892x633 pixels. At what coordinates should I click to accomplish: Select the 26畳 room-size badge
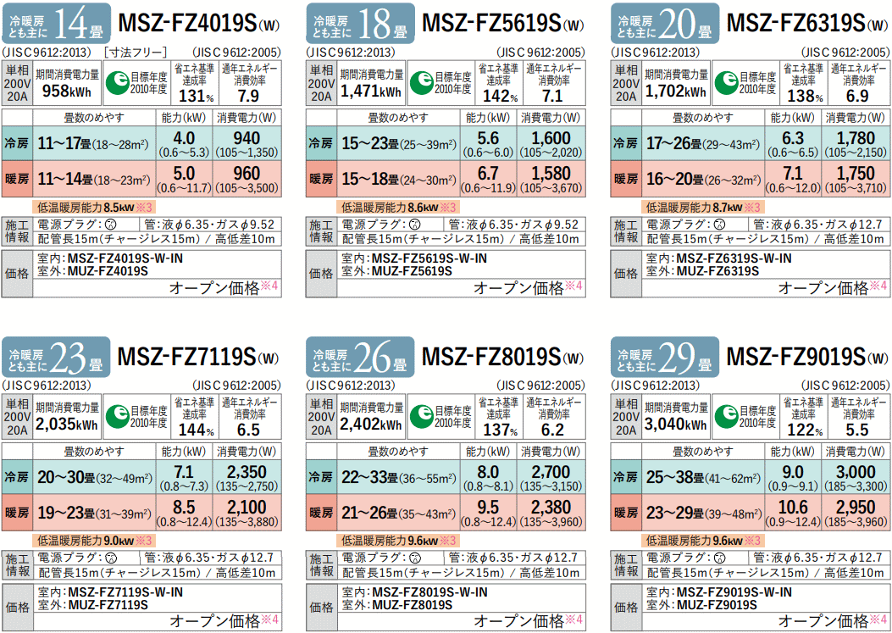point(360,357)
